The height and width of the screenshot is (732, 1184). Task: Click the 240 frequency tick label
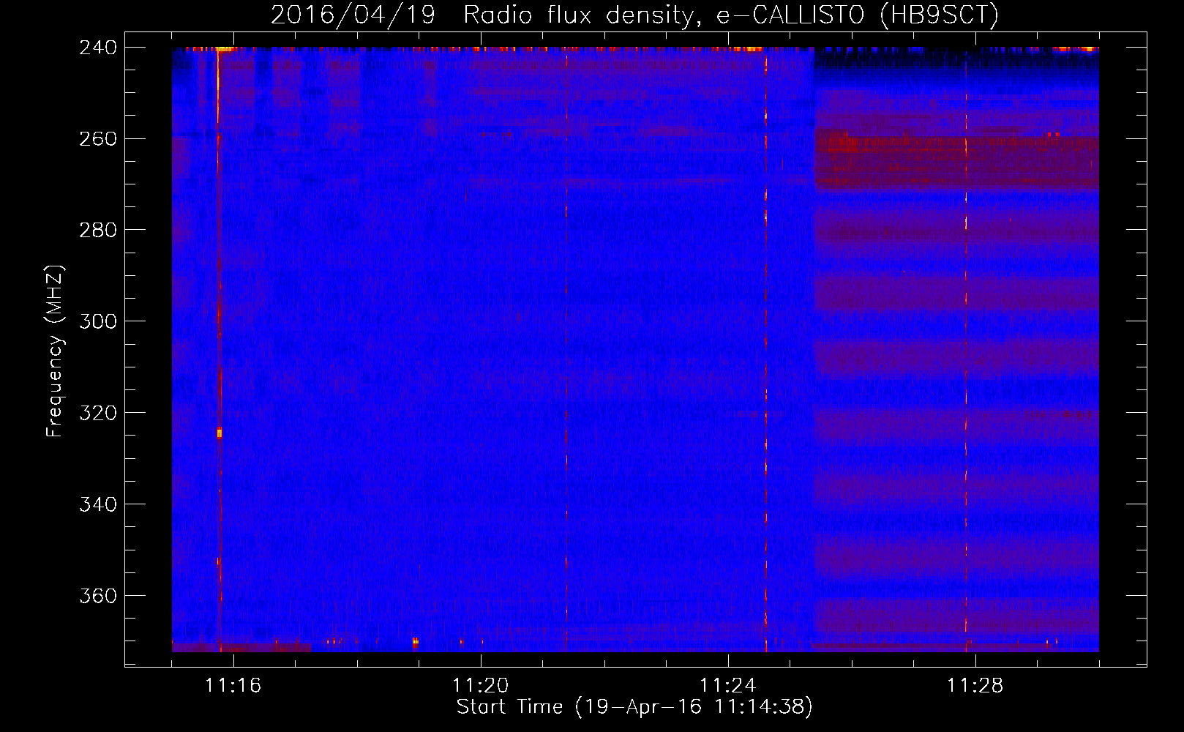pos(98,48)
